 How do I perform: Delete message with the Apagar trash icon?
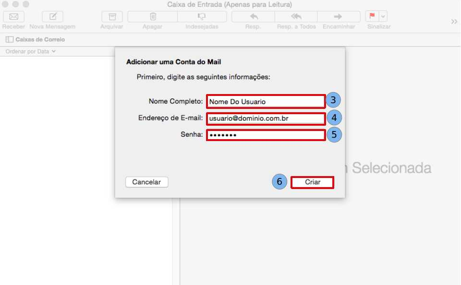[x=153, y=17]
